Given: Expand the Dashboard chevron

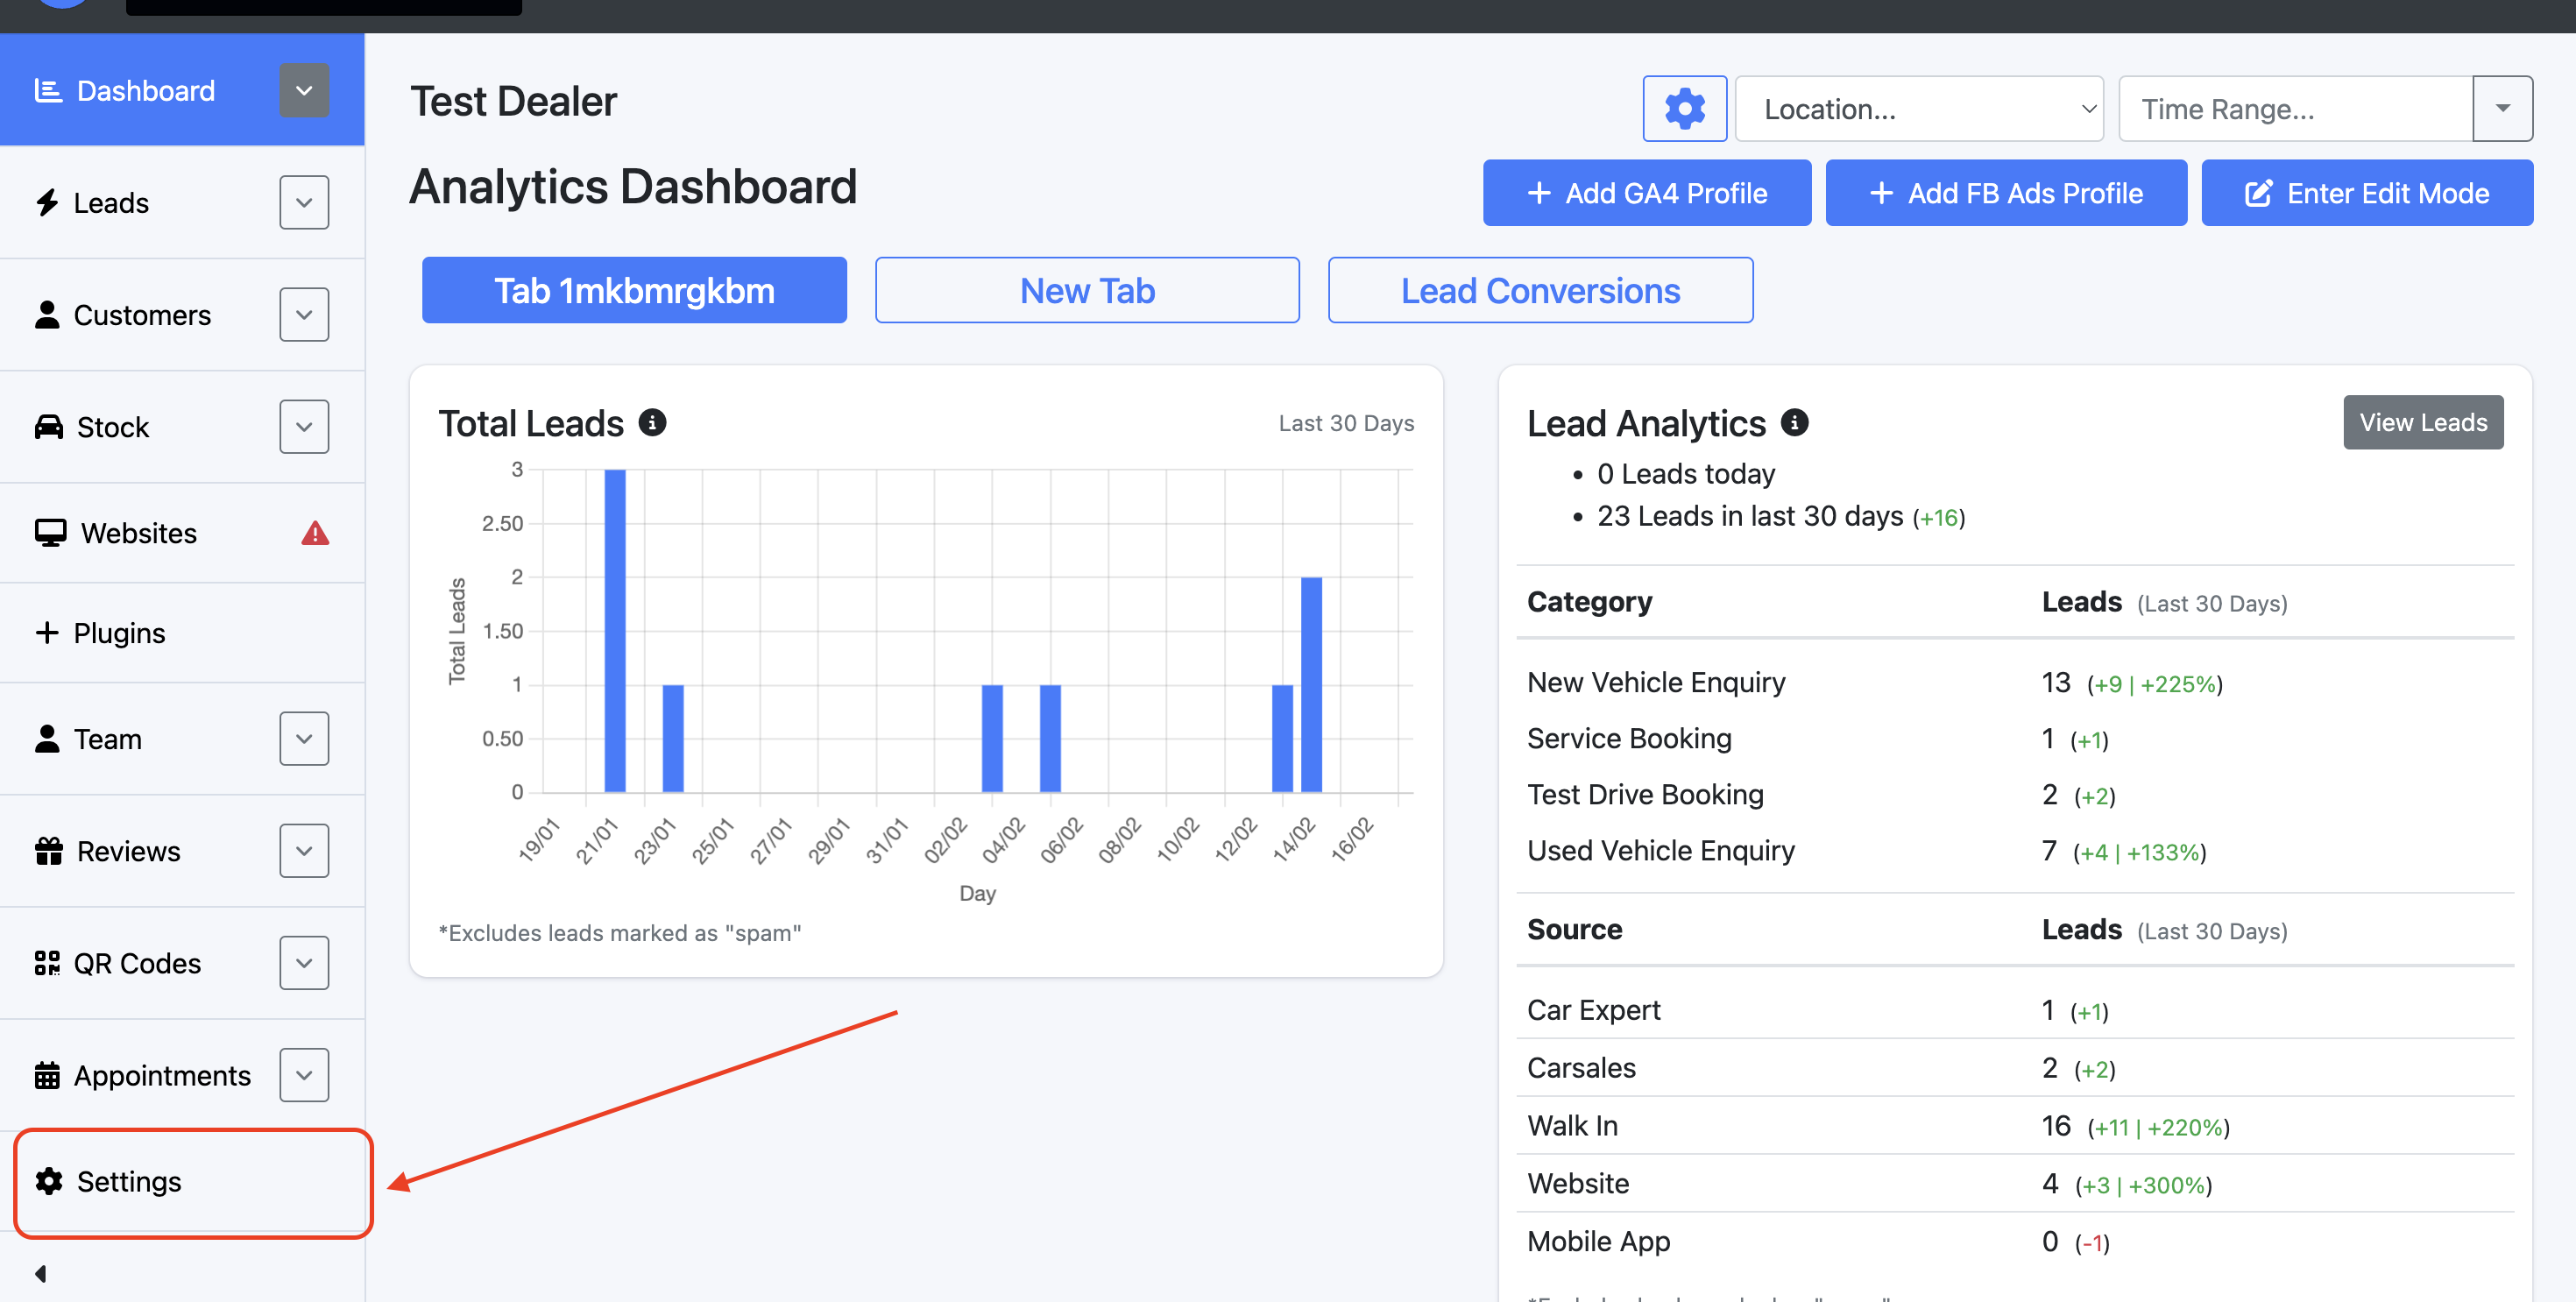Looking at the screenshot, I should pos(304,90).
